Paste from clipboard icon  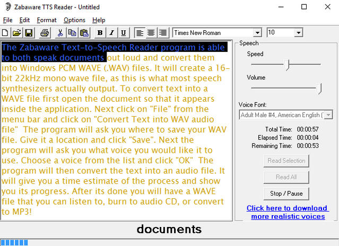coord(84,33)
